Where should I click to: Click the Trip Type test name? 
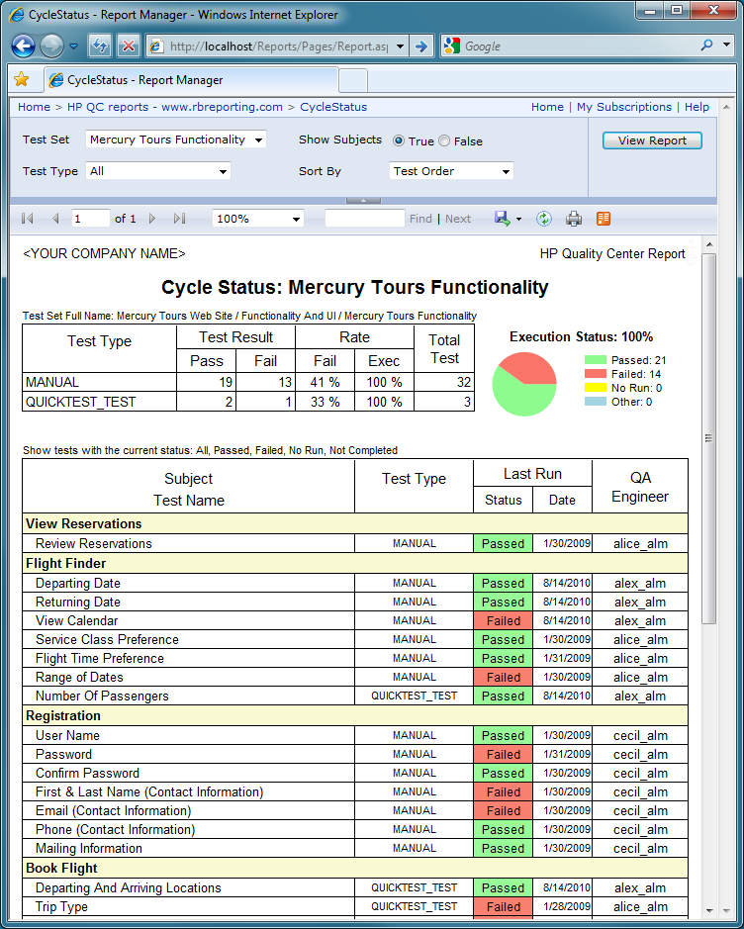pyautogui.click(x=61, y=906)
